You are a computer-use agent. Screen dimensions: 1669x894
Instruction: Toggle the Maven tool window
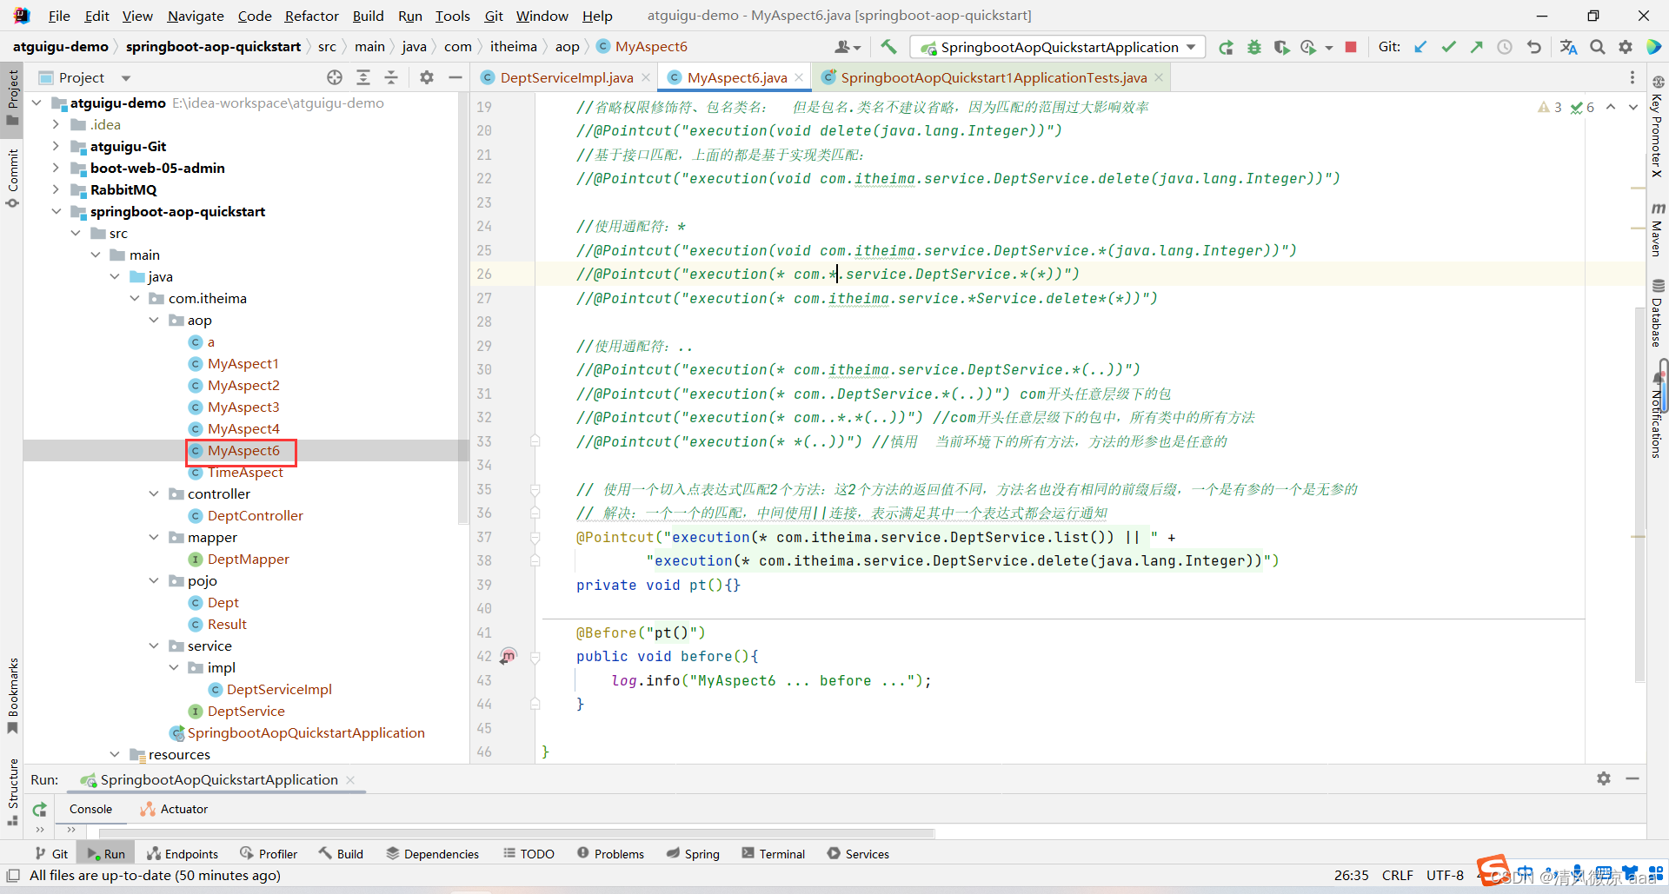[1658, 229]
